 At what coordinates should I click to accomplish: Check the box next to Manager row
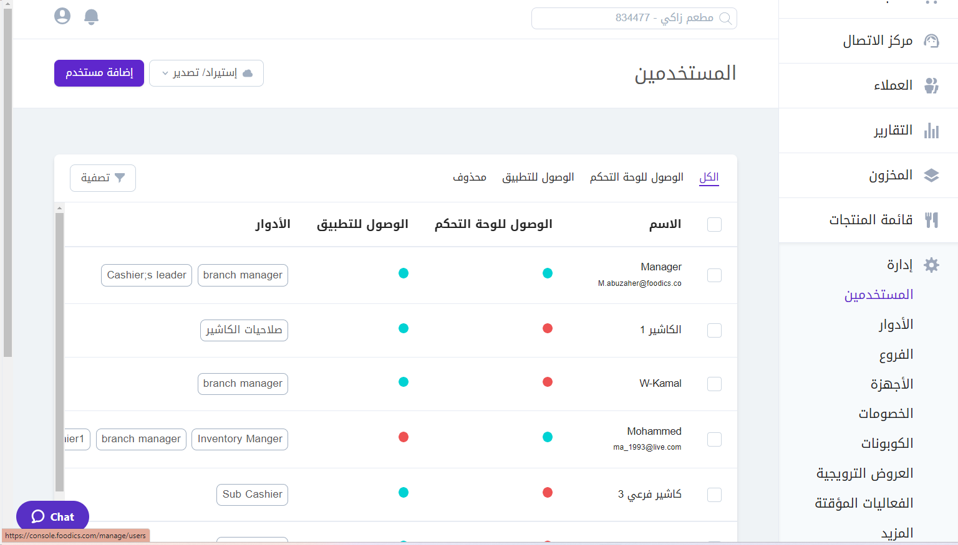click(714, 275)
